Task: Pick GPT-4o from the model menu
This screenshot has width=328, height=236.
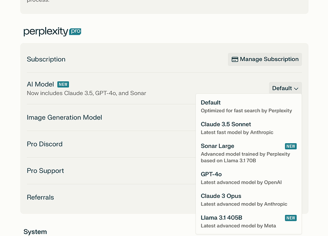Action: 249,178
